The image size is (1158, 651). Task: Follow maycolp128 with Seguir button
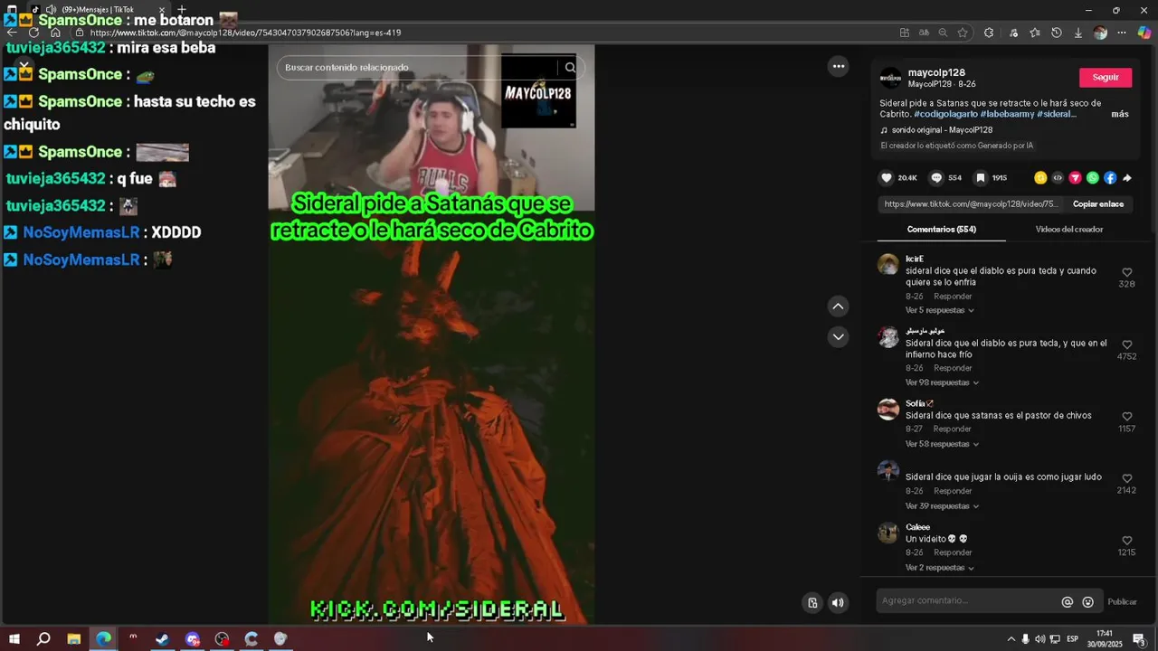(1106, 77)
